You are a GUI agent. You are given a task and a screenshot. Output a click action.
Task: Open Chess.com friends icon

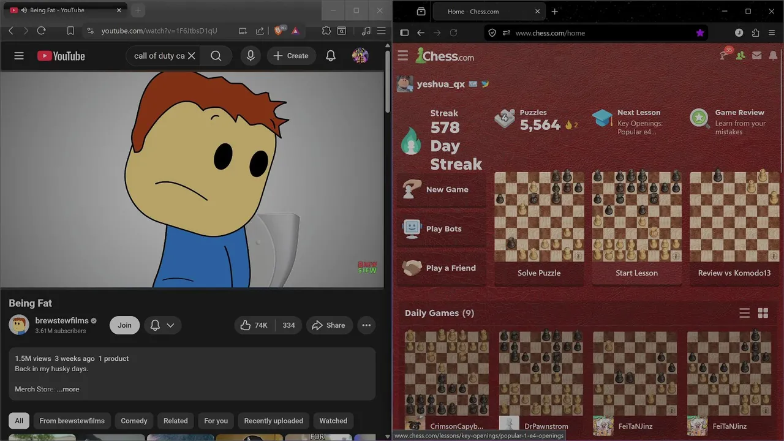(x=741, y=56)
